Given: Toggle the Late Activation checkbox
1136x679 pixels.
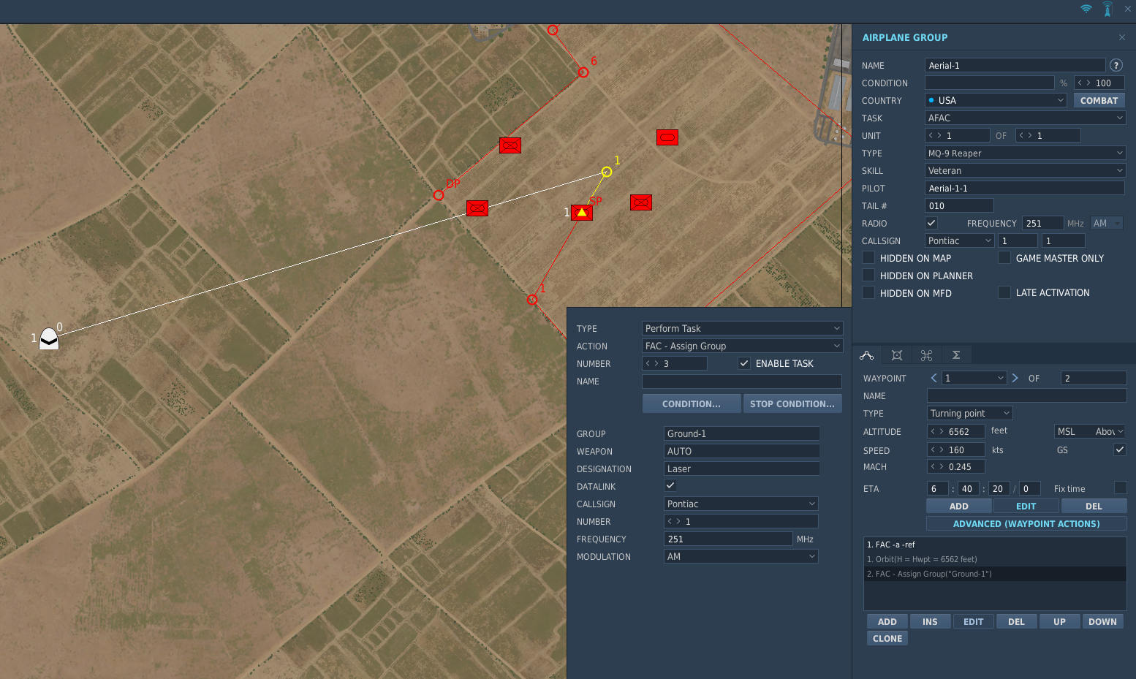Looking at the screenshot, I should point(1004,292).
